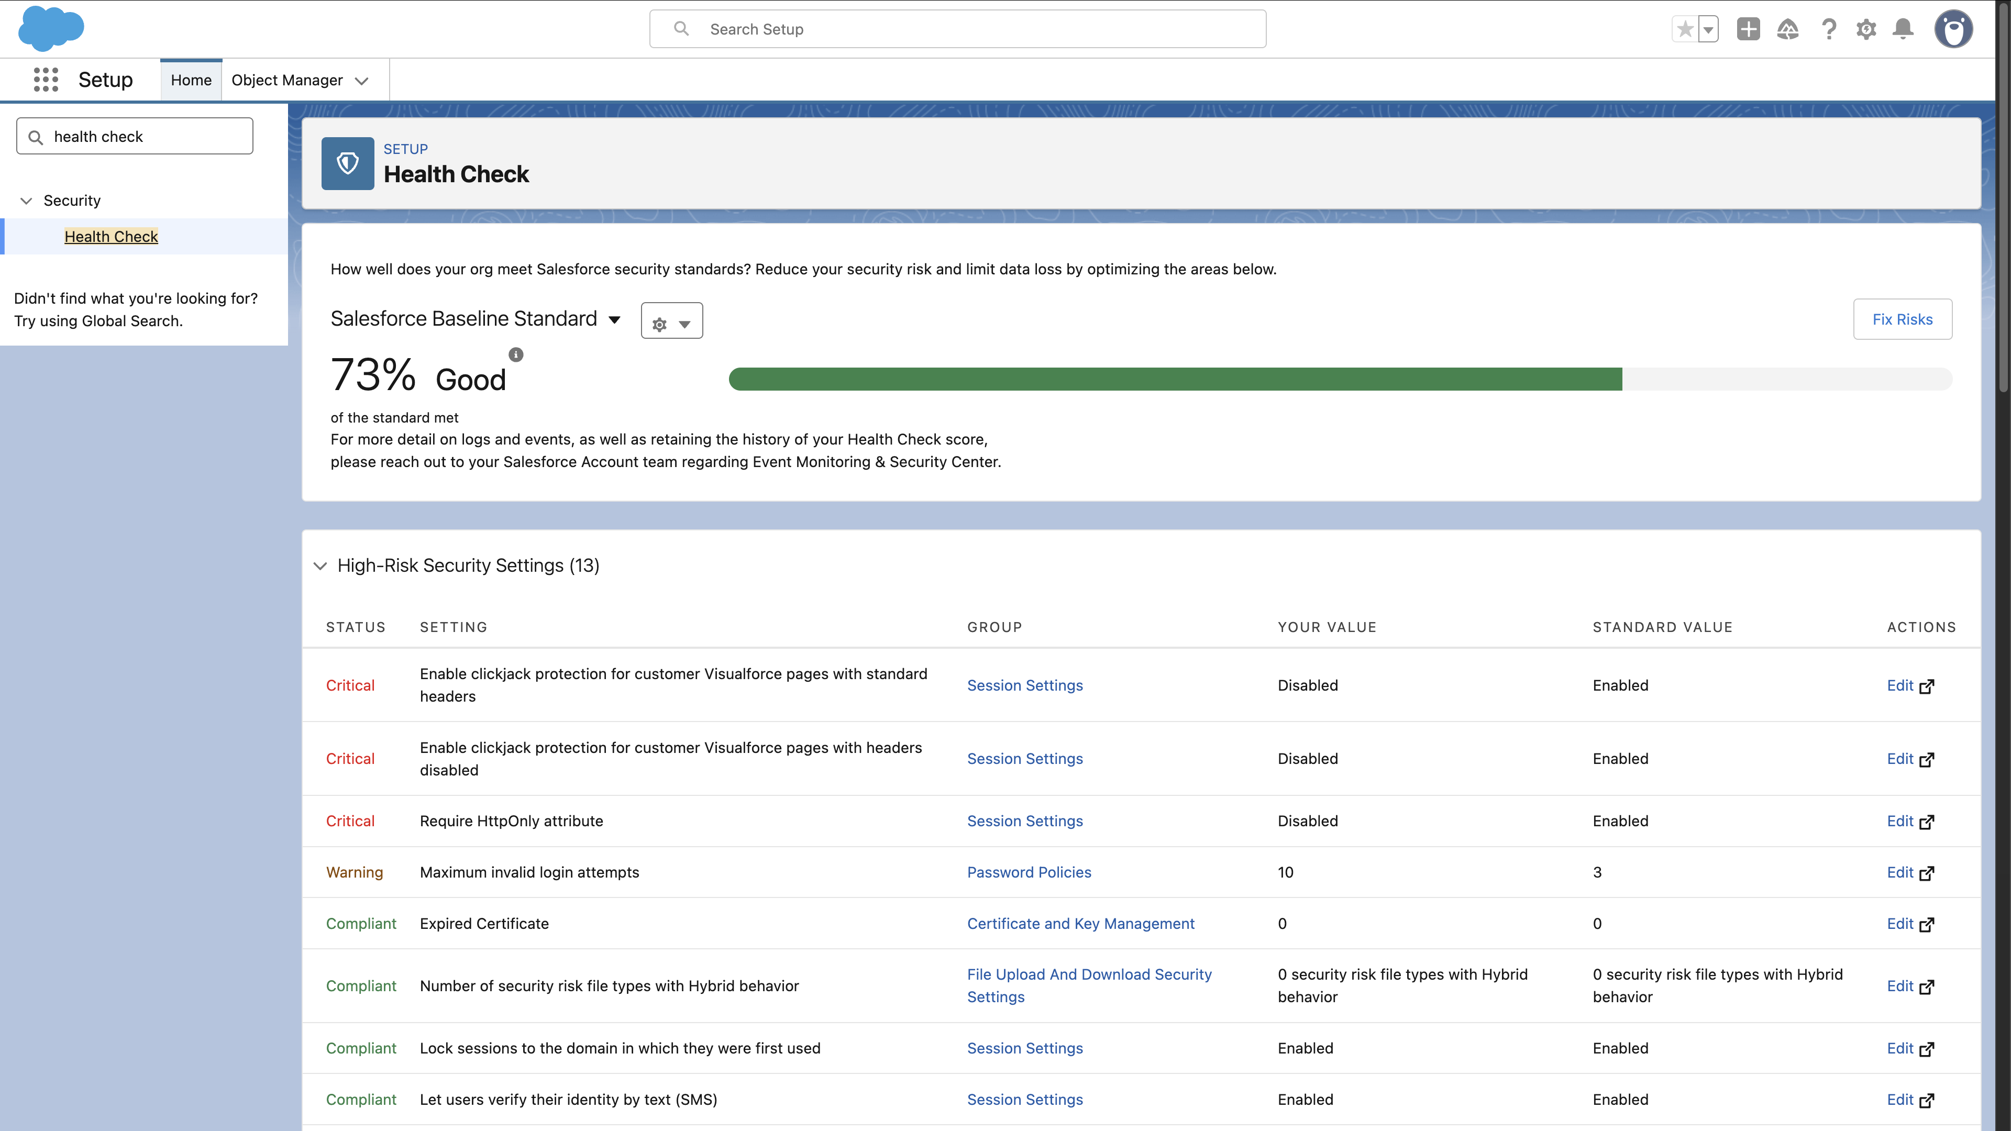2011x1131 pixels.
Task: Open Salesforce Baseline Standard dropdown
Action: click(614, 319)
